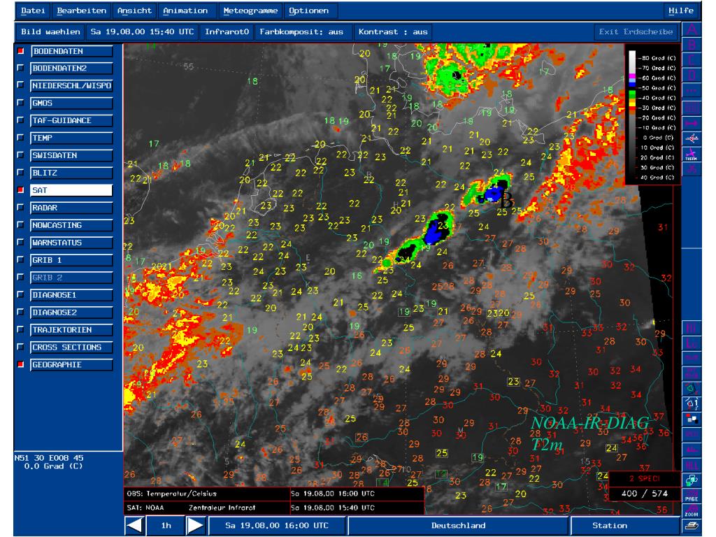The image size is (716, 537).
Task: Select the CROSS SECTIONS layer button
Action: (71, 347)
